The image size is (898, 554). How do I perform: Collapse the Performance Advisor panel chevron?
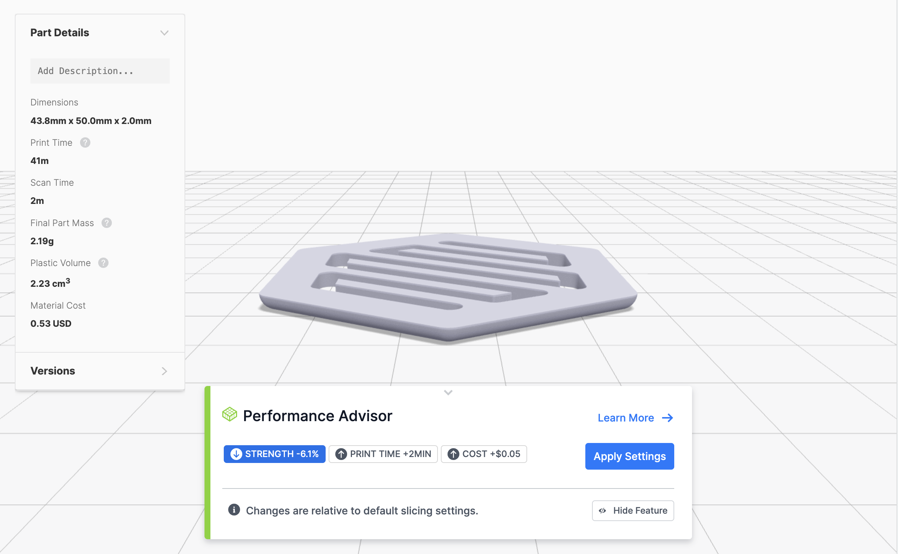pyautogui.click(x=448, y=392)
